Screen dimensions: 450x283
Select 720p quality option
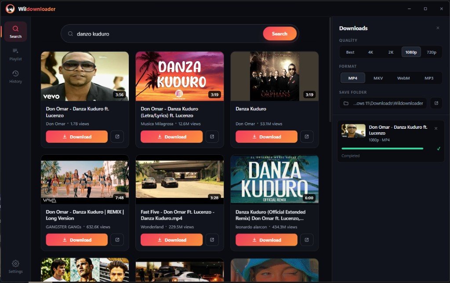click(x=432, y=52)
